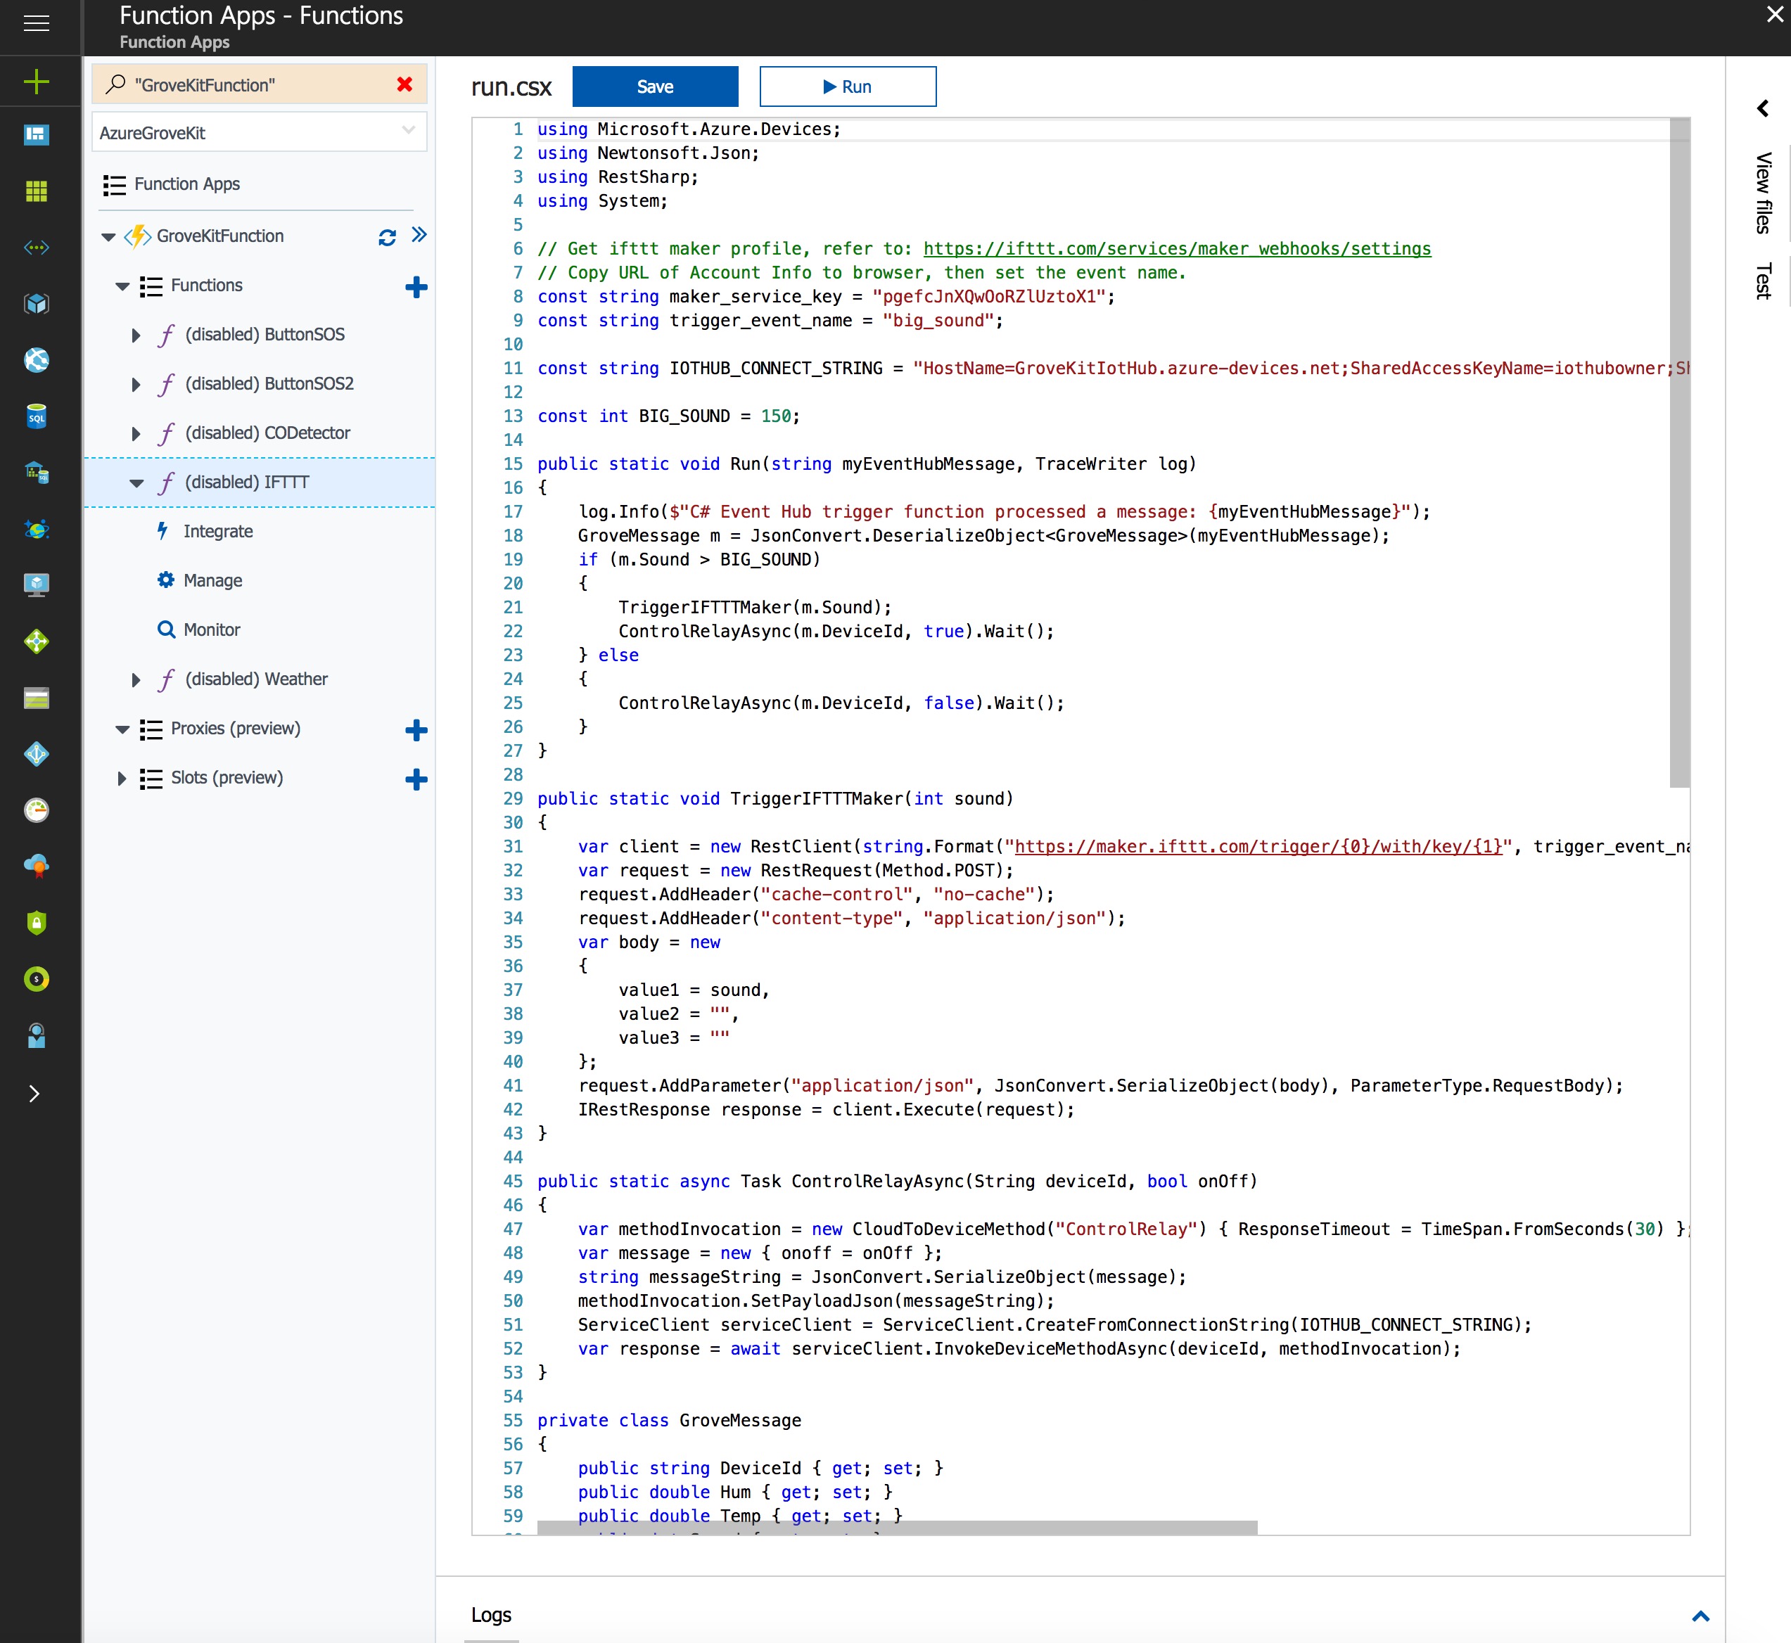Viewport: 1791px width, 1643px height.
Task: Open the Monitor section of IFTTT
Action: click(212, 630)
